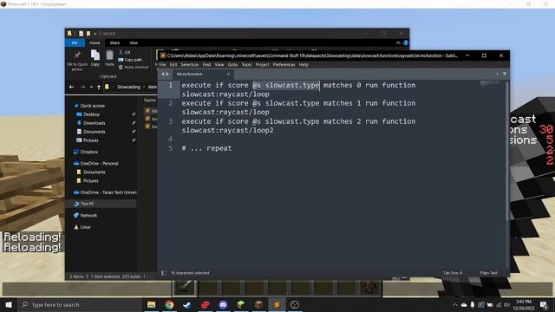This screenshot has height=312, width=555.
Task: Open Sublime Text Help menu
Action: pyautogui.click(x=304, y=65)
